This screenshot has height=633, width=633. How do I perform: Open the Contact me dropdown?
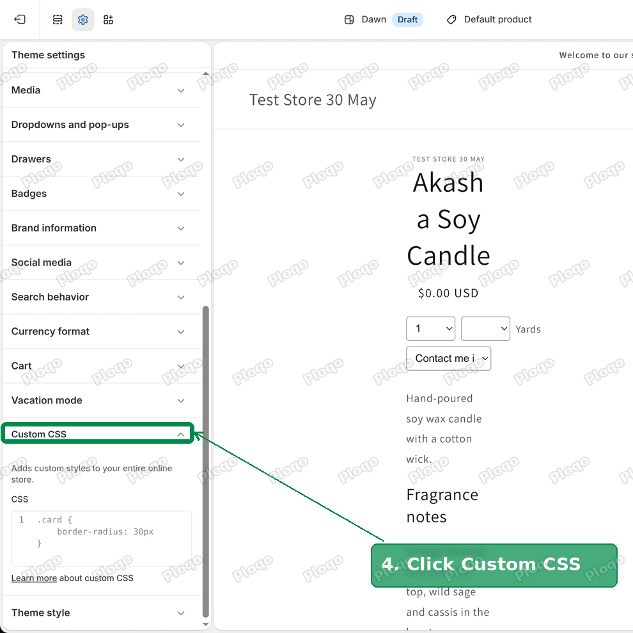point(448,359)
